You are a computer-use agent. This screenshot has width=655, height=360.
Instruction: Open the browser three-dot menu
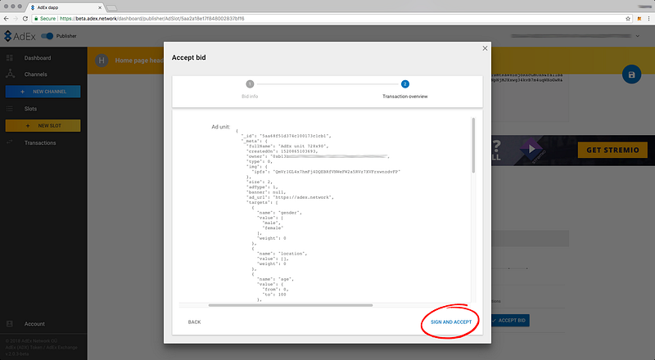pos(649,19)
